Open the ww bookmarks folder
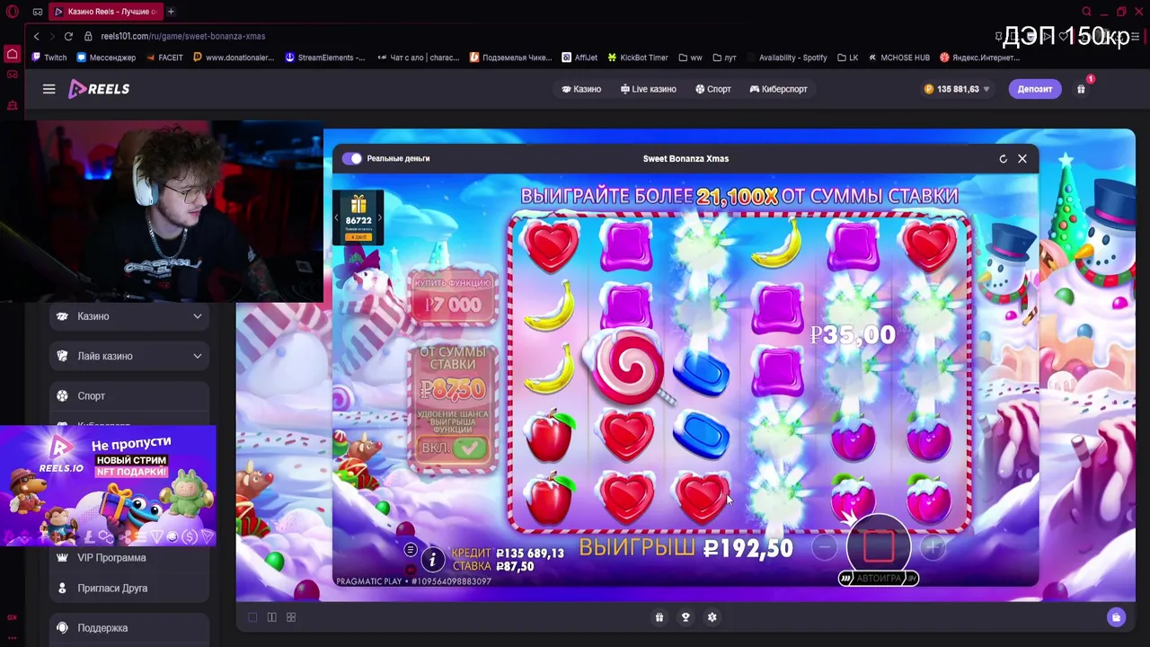1150x647 pixels. (x=690, y=58)
